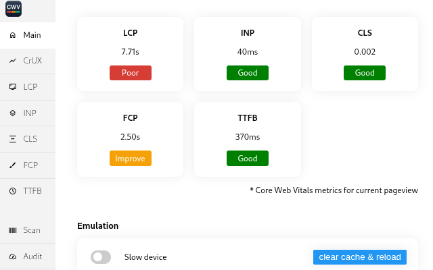Screen dimensions: 433x270
Task: Select the CLS lines icon
Action: [13, 139]
